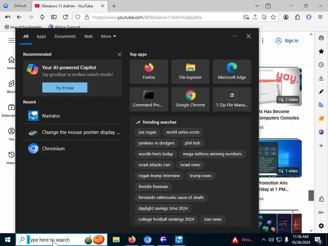Open 7-Zip File Manager tile
Viewport: 328px width, 246px height.
point(232,99)
